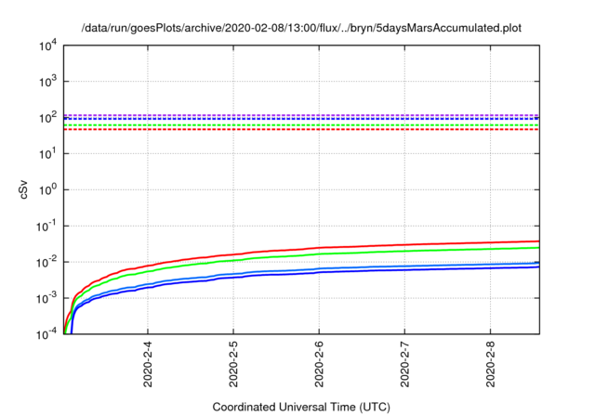Click the 2020-2-7 date tick label

pyautogui.click(x=405, y=364)
